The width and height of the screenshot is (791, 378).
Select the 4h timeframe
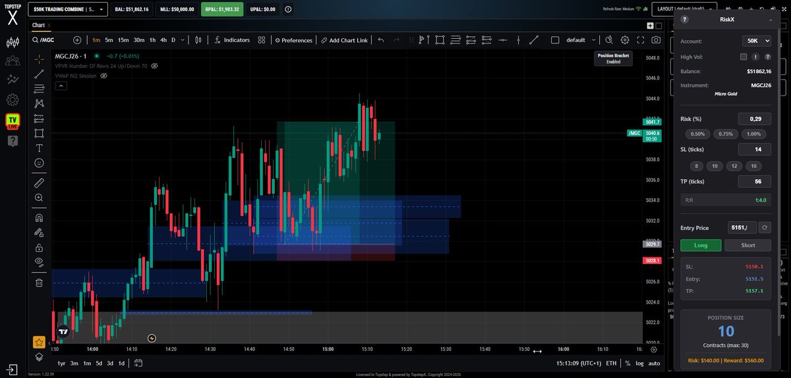(163, 40)
